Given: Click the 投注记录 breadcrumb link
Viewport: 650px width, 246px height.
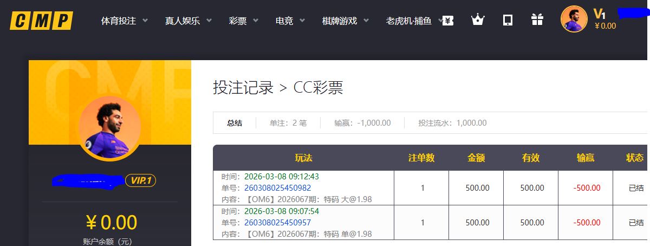Looking at the screenshot, I should coord(243,88).
